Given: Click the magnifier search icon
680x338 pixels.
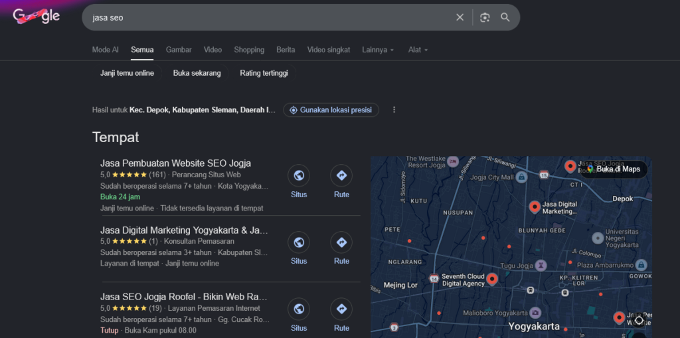Looking at the screenshot, I should [x=505, y=17].
